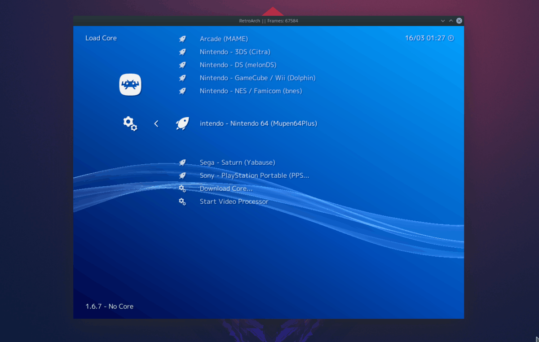Go back using the left chevron arrow
539x342 pixels.
[156, 123]
